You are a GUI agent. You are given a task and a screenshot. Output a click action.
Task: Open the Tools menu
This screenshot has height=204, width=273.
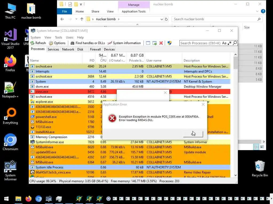point(58,37)
